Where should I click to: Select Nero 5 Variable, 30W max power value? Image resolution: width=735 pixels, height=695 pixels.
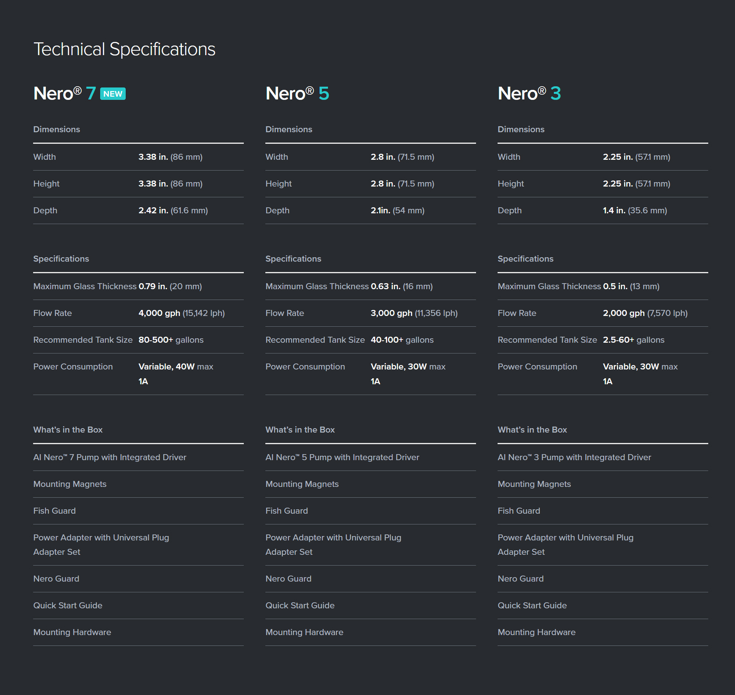[x=408, y=367]
